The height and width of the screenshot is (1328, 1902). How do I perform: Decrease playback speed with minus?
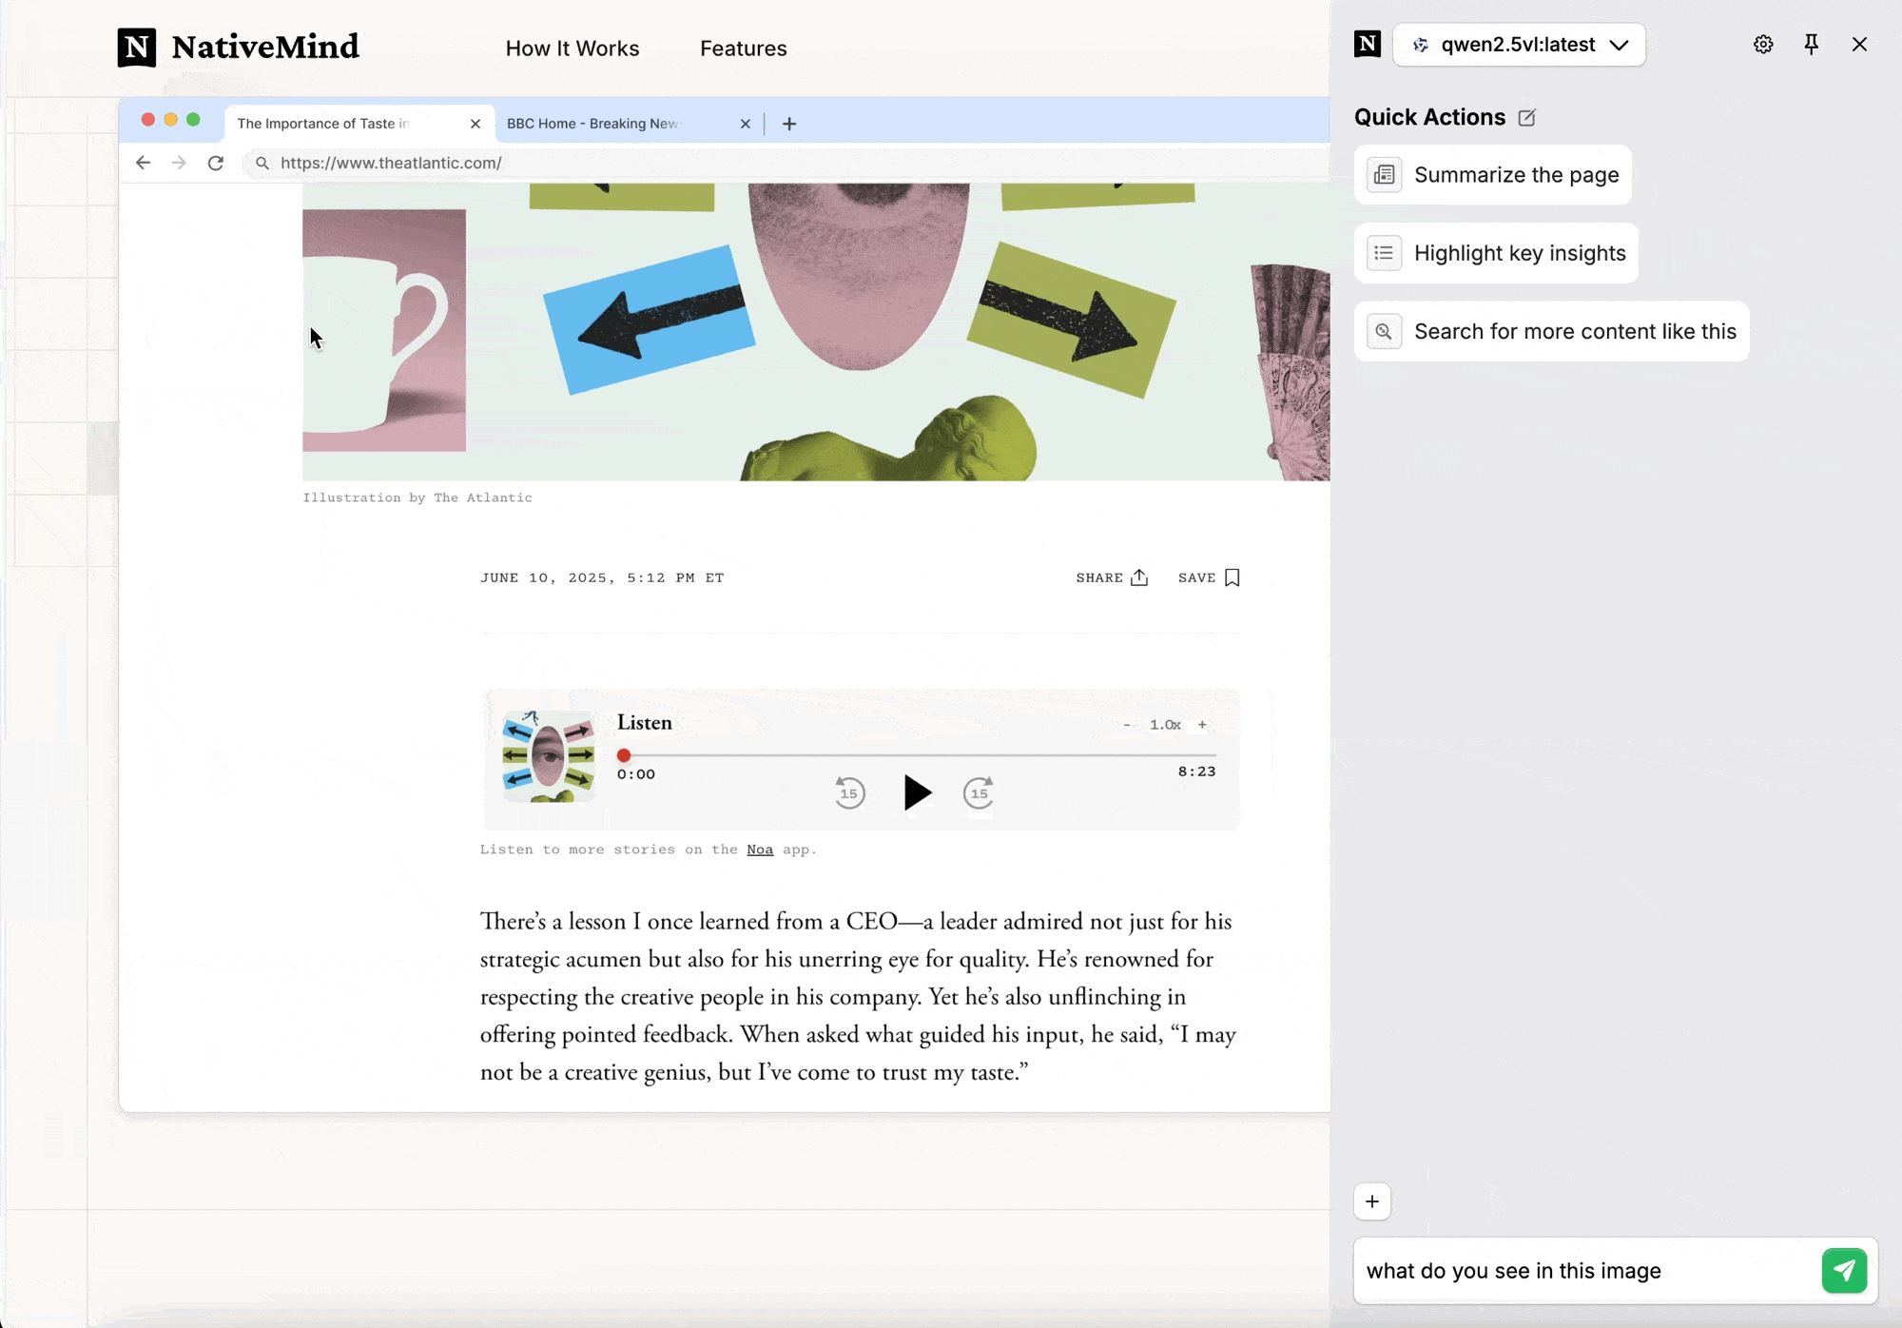[x=1127, y=725]
